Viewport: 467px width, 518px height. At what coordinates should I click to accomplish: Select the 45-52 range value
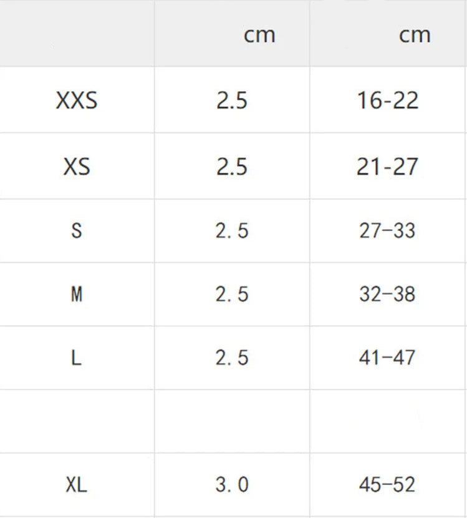click(387, 484)
